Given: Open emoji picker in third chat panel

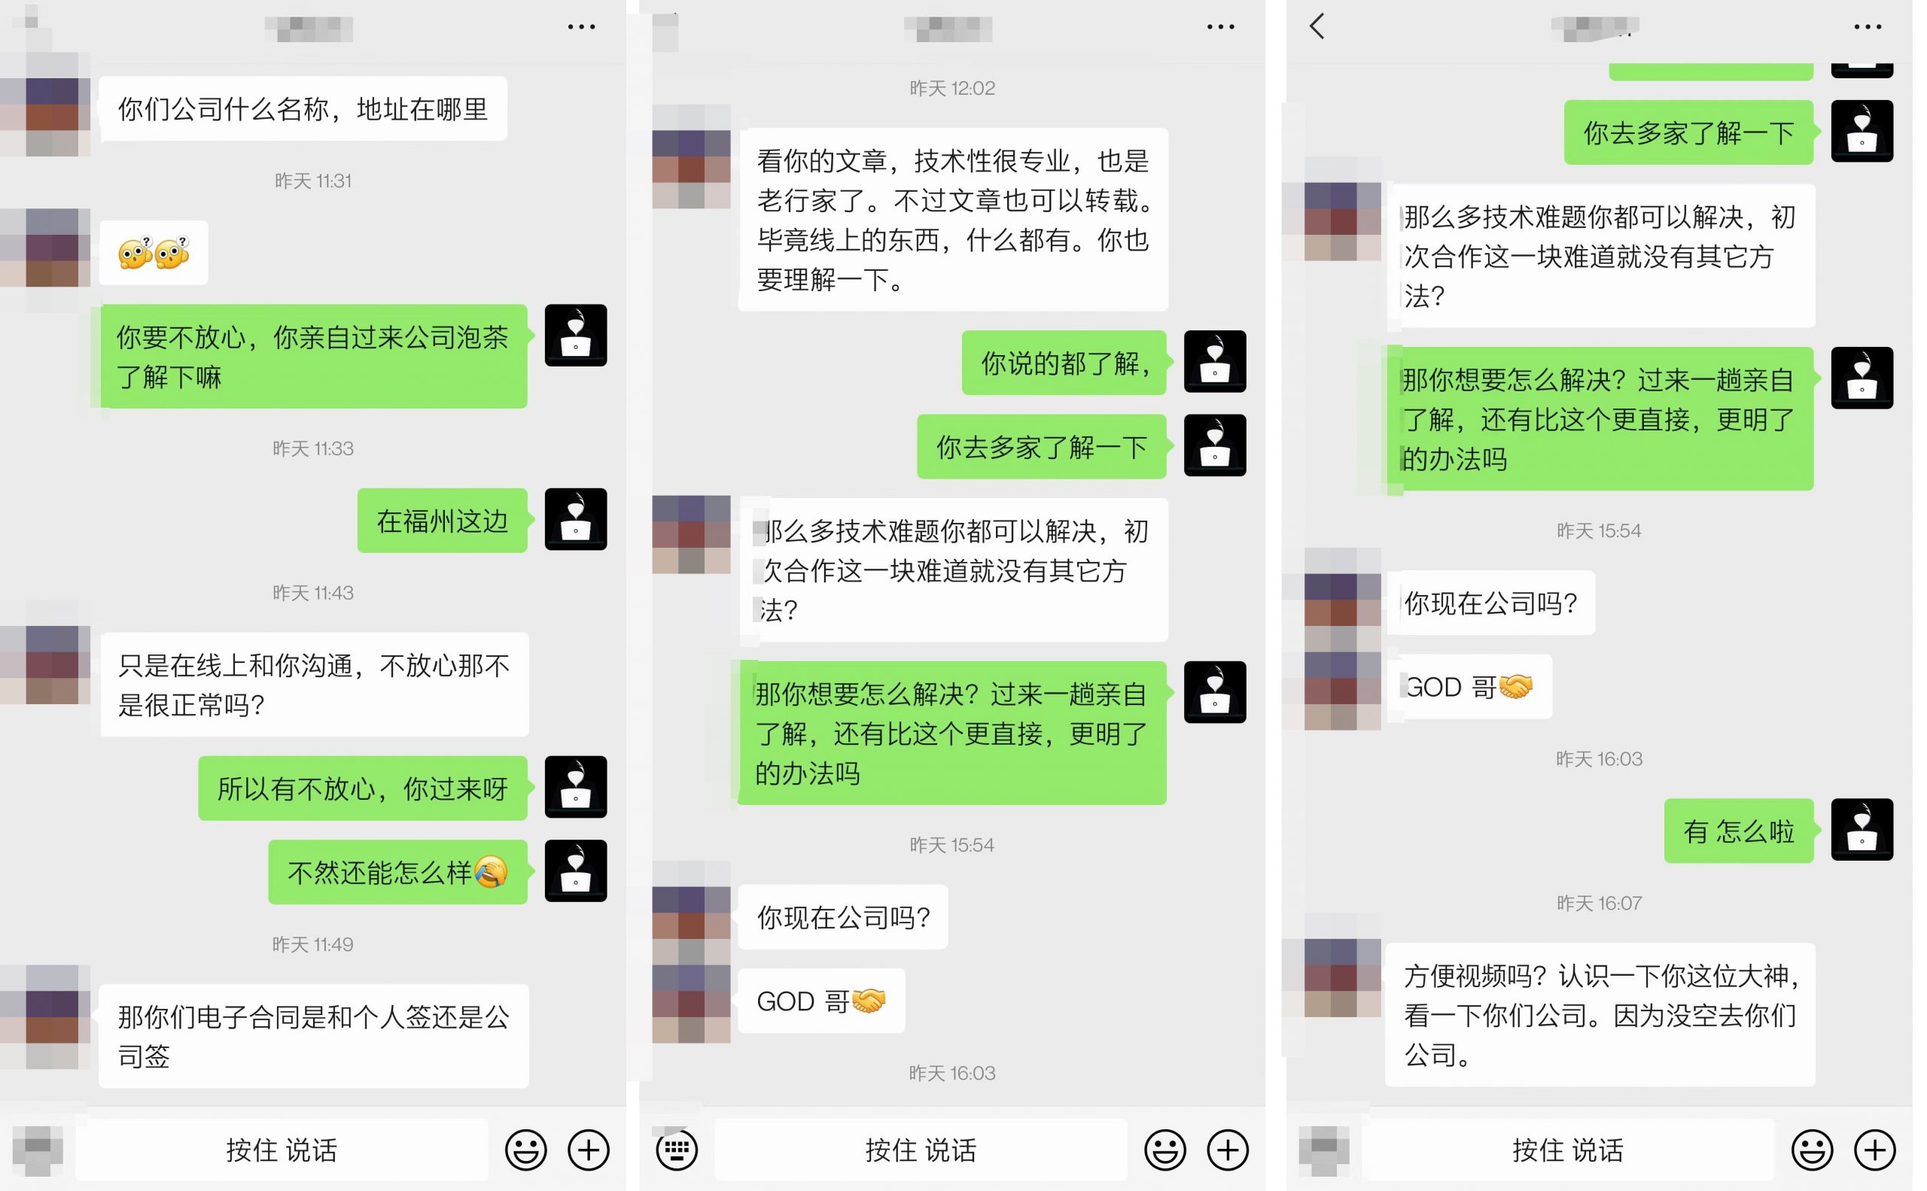Looking at the screenshot, I should pos(1812,1150).
